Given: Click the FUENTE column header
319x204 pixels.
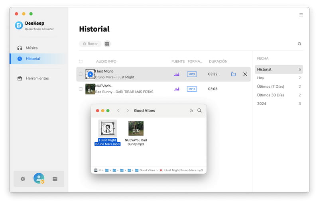Looking at the screenshot, I should tap(178, 61).
